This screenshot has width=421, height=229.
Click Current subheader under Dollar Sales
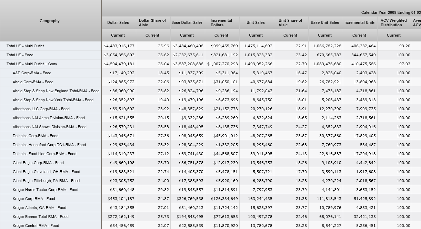point(118,35)
